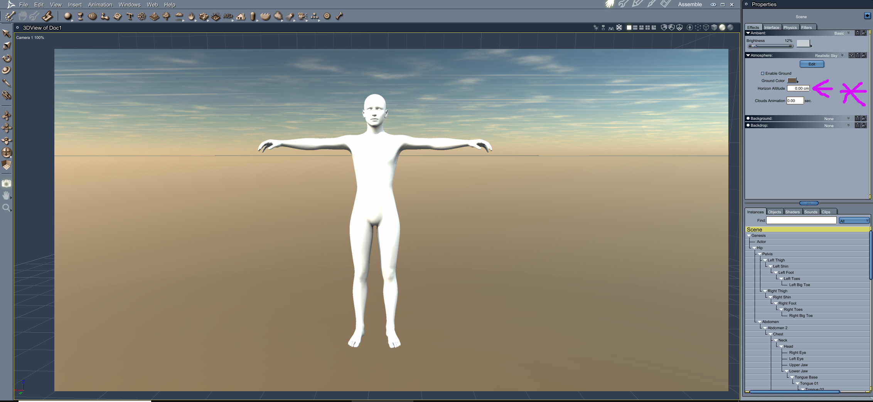Screen dimensions: 873x402
Task: Insert a target helper object
Action: pyautogui.click(x=327, y=16)
